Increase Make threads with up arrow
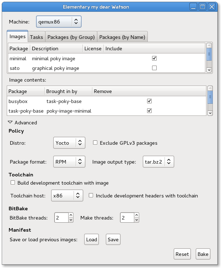The image size is (221, 268). [136, 215]
